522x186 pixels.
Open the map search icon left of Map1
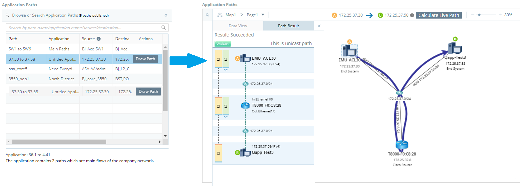[207, 15]
